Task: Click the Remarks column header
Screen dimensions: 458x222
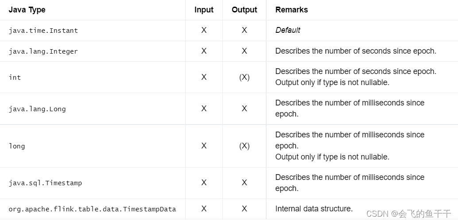Action: (291, 10)
